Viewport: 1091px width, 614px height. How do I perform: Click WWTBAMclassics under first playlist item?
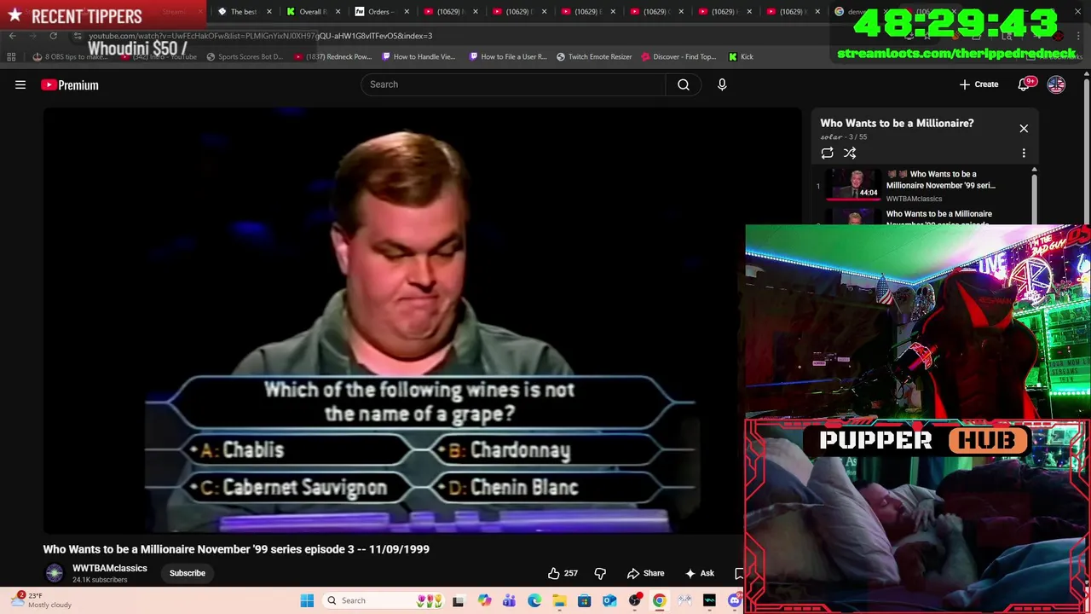(914, 199)
